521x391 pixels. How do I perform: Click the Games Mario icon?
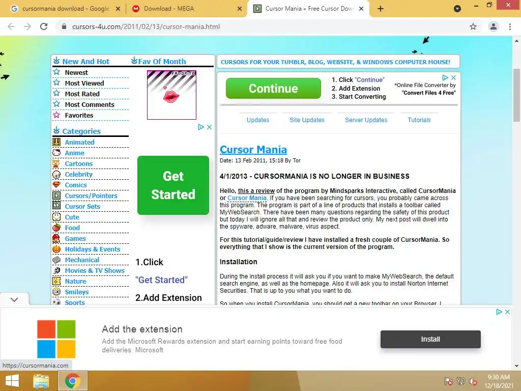[x=56, y=238]
